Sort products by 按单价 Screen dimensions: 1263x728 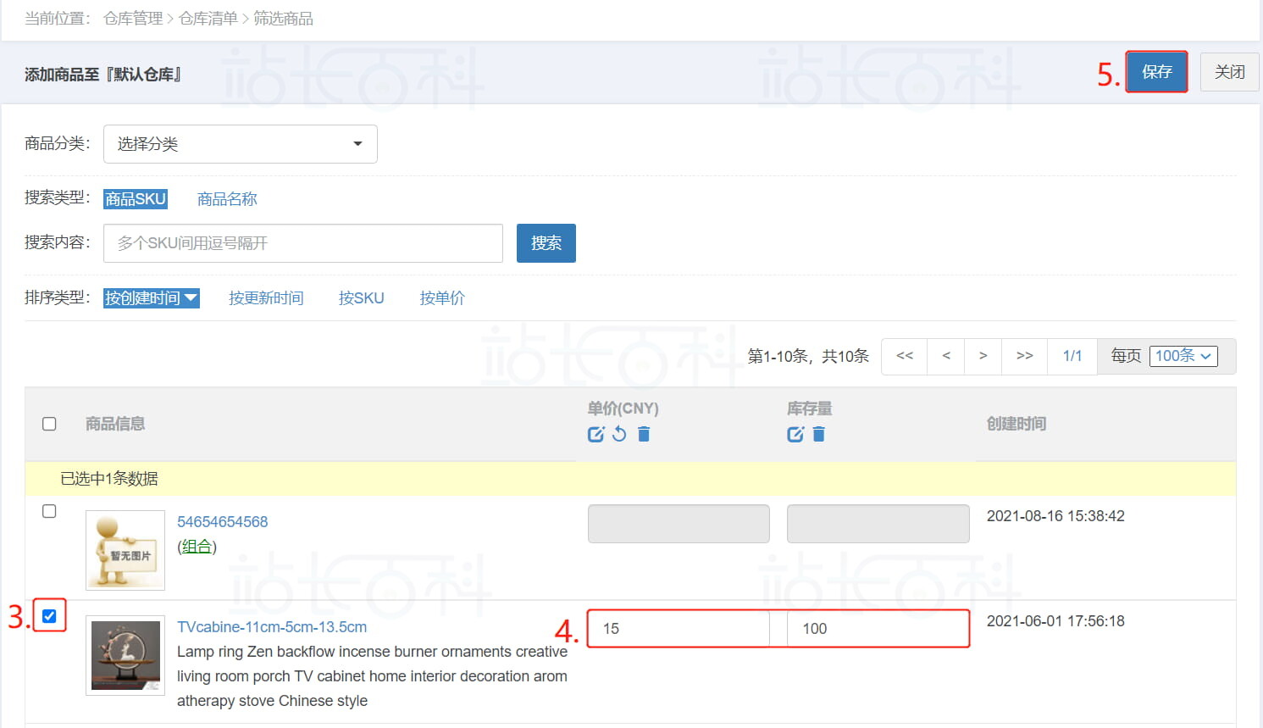click(442, 298)
